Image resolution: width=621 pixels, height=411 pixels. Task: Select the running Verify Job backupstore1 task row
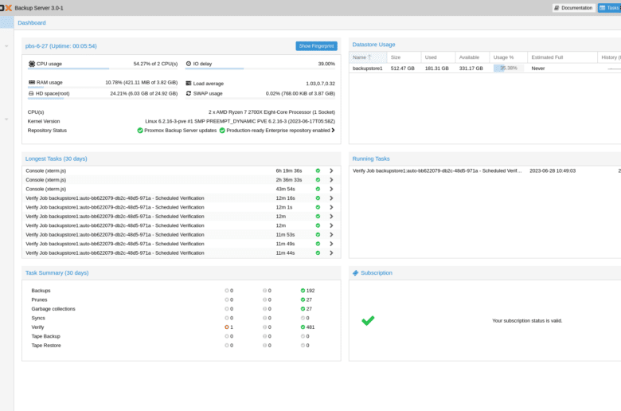[x=486, y=170]
